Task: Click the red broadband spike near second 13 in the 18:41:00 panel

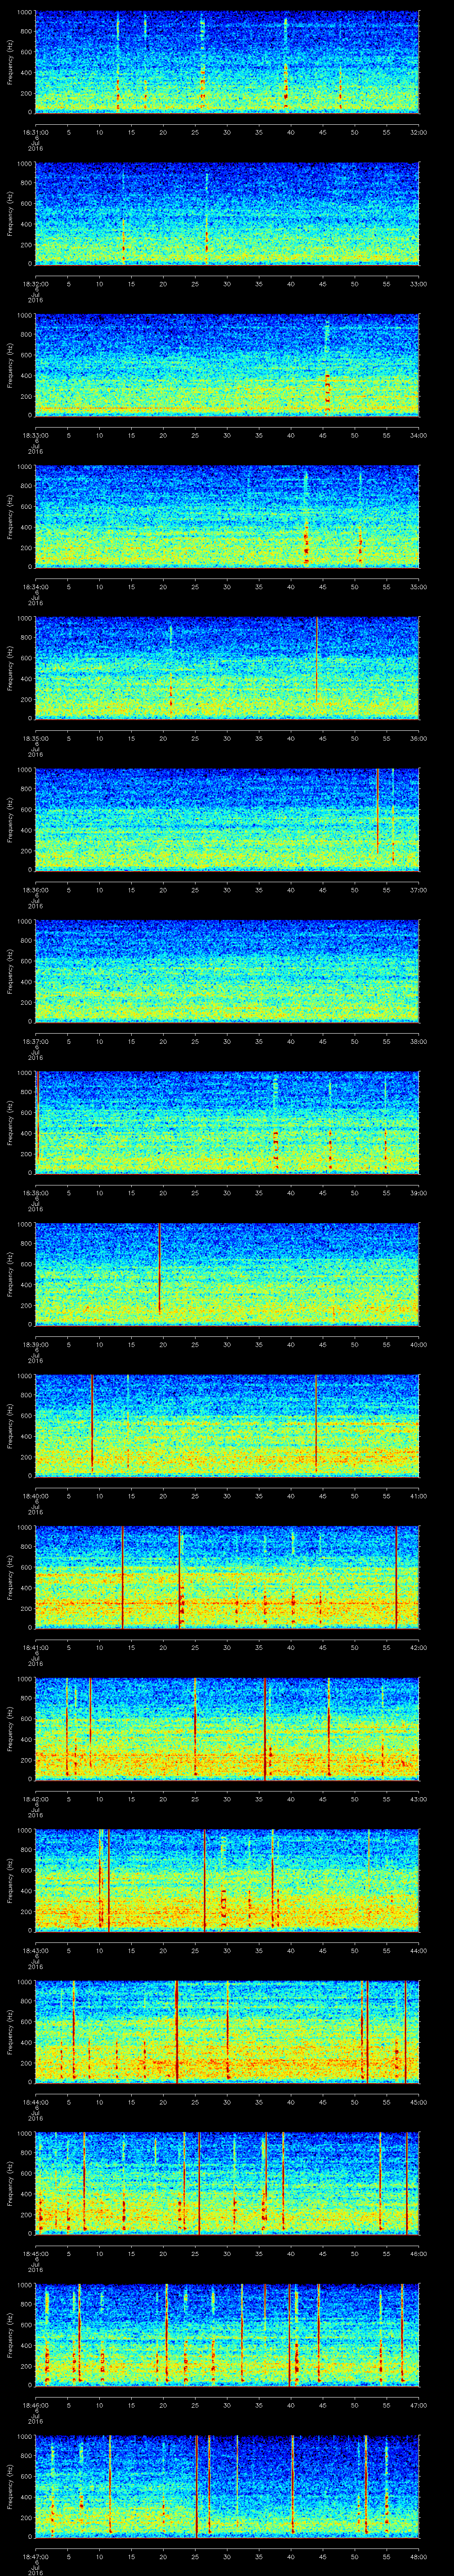Action: pyautogui.click(x=122, y=1577)
